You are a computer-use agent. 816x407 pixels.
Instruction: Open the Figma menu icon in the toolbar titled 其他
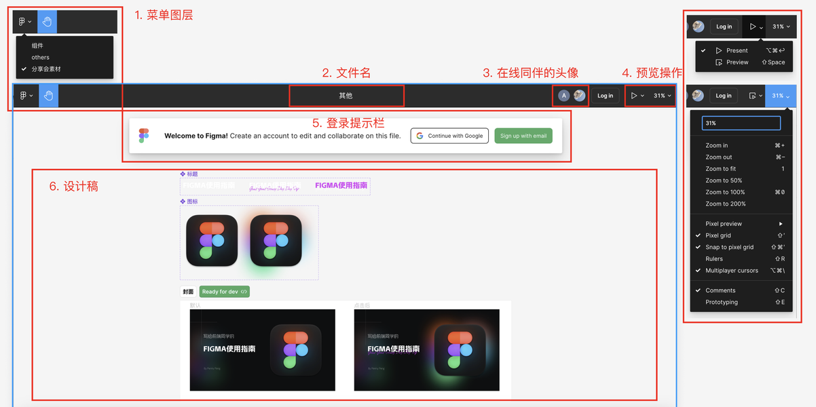coord(26,96)
